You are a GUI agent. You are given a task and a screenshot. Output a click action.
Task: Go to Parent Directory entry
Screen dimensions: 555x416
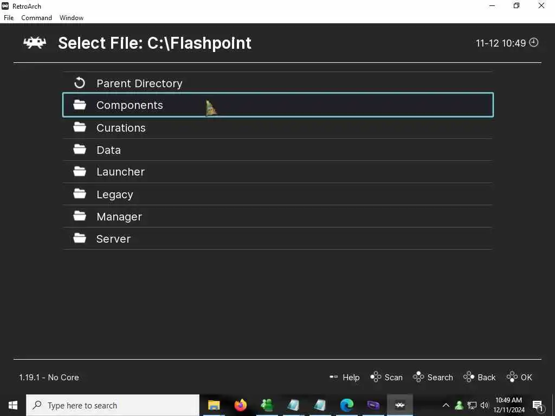pos(278,83)
